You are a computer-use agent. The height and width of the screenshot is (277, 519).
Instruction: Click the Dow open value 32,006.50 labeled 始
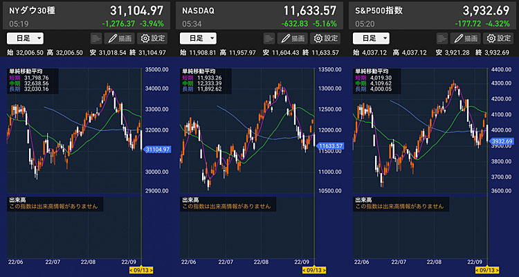click(x=29, y=53)
